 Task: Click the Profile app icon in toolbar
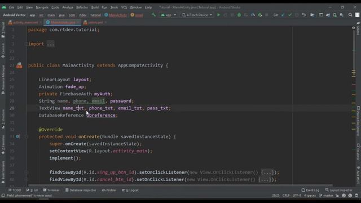(253, 15)
